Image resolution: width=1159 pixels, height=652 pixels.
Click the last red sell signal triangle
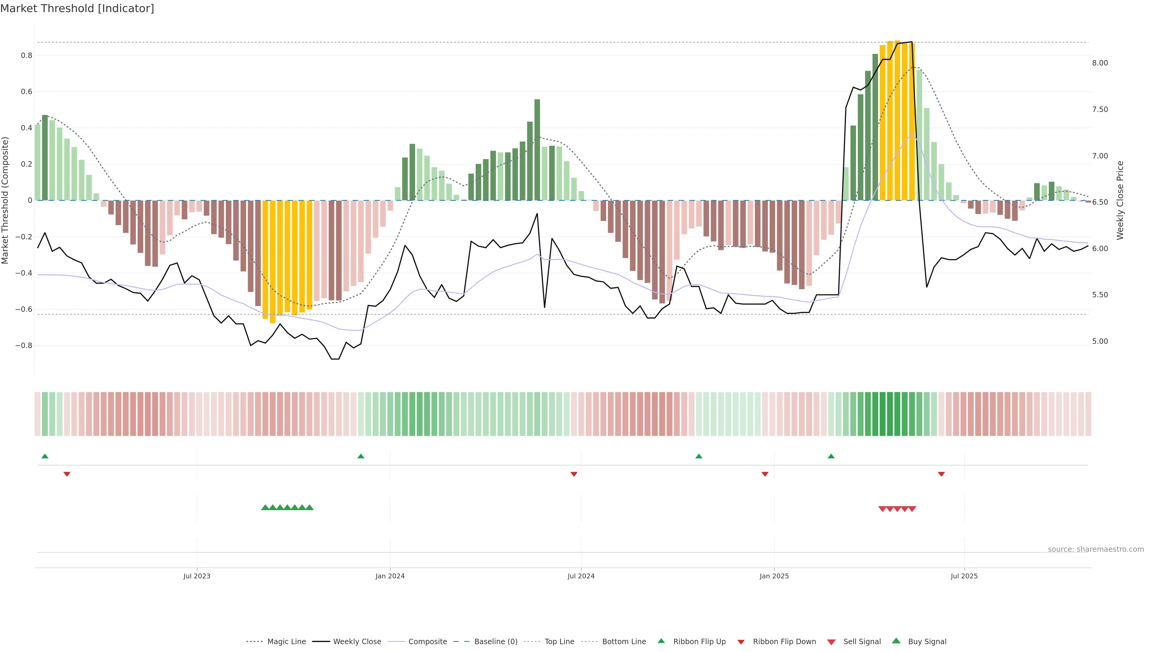(x=912, y=509)
